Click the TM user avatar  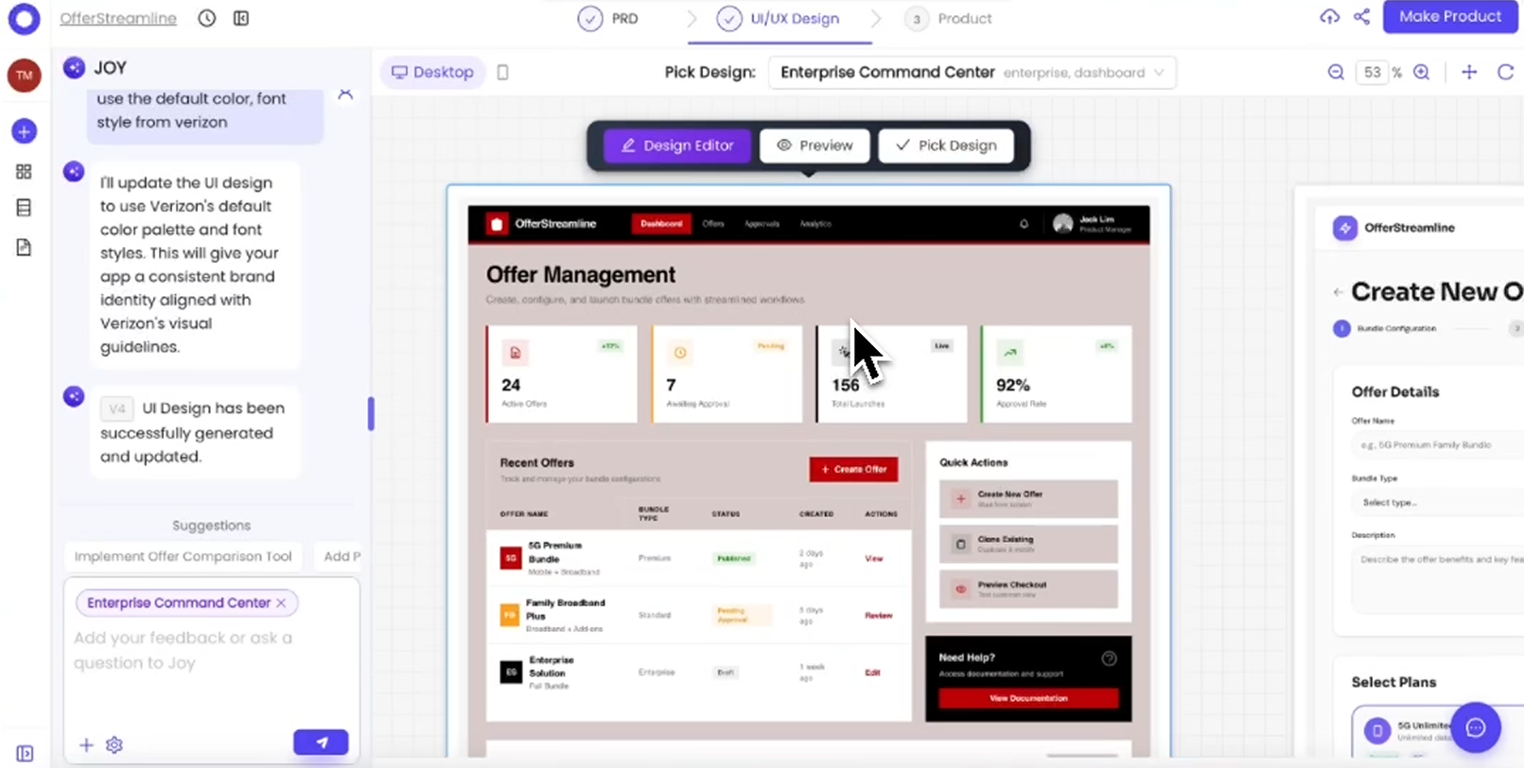point(24,76)
